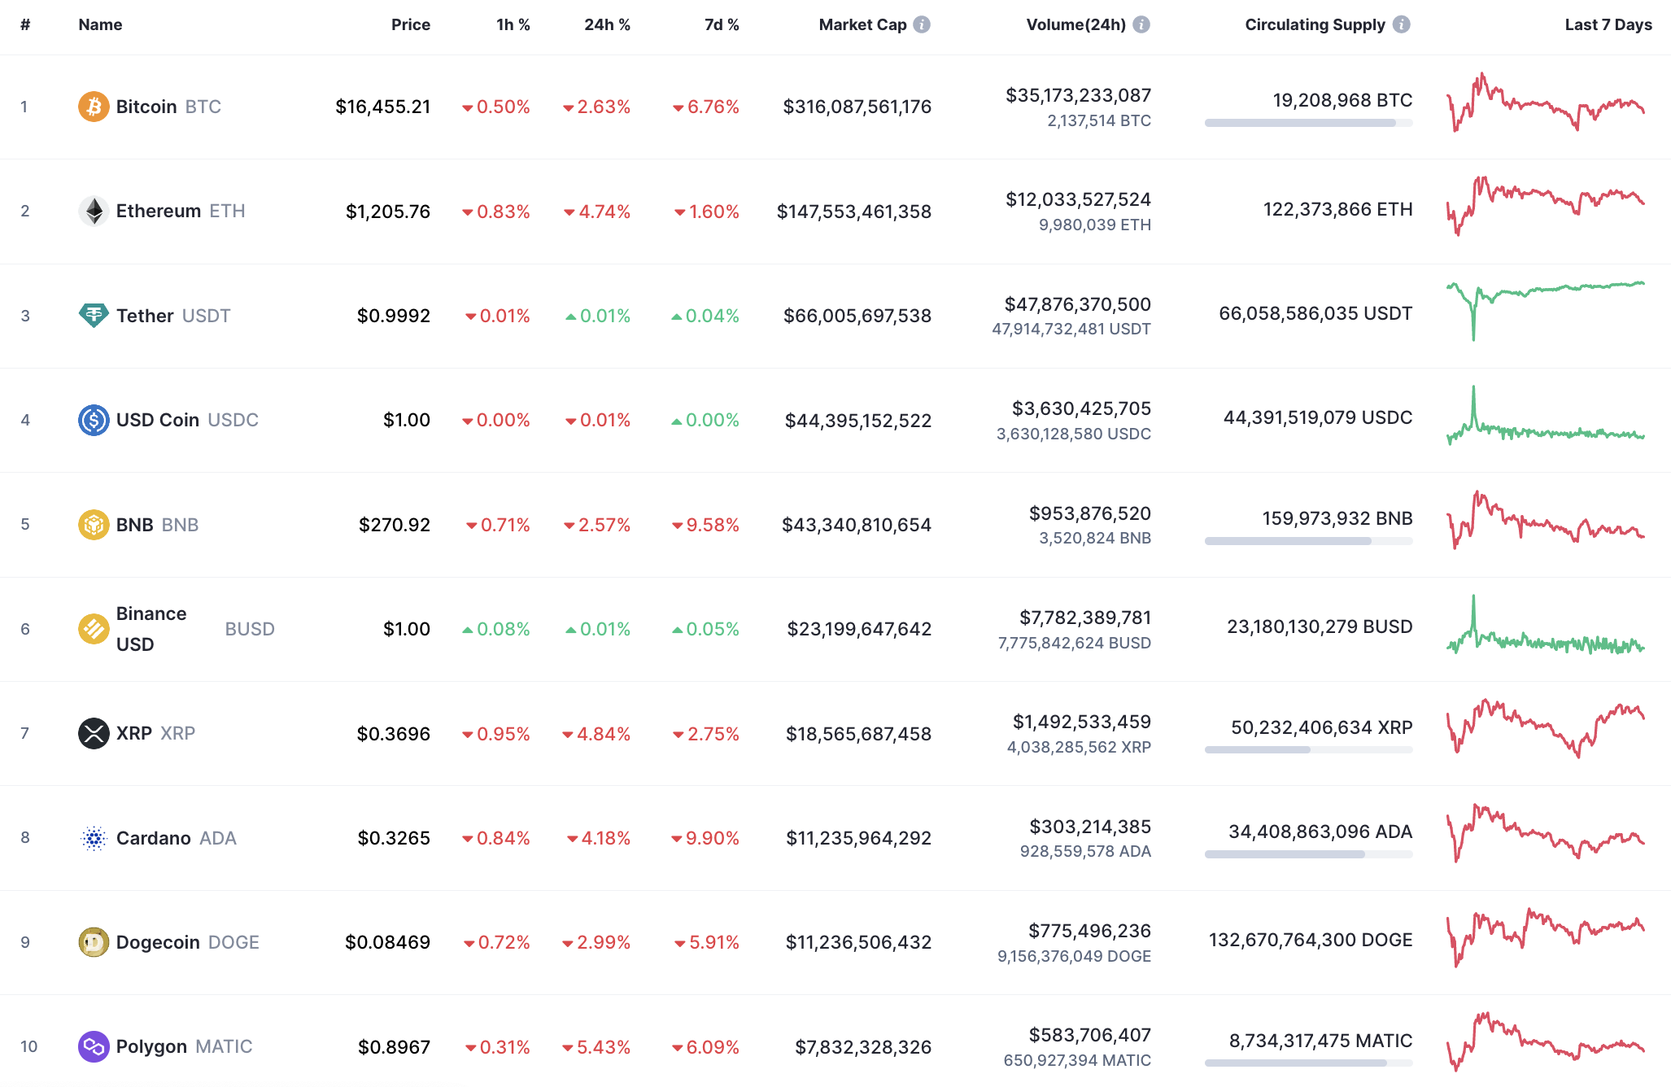Viewport: 1671px width, 1087px height.
Task: Click the Name column header
Action: pos(100,24)
